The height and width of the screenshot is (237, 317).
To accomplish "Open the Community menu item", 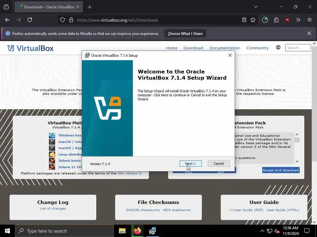I will [257, 48].
